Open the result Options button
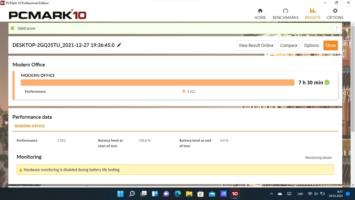355x200 pixels. [311, 45]
